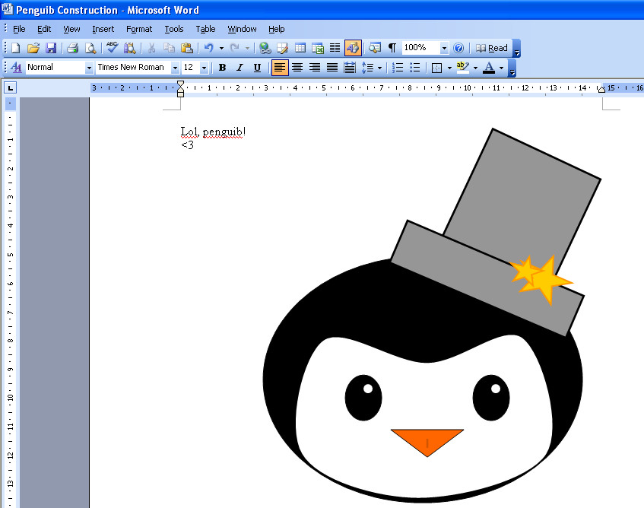Run the Spelling and Grammar checker
Screen dimensions: 644x508
111,47
